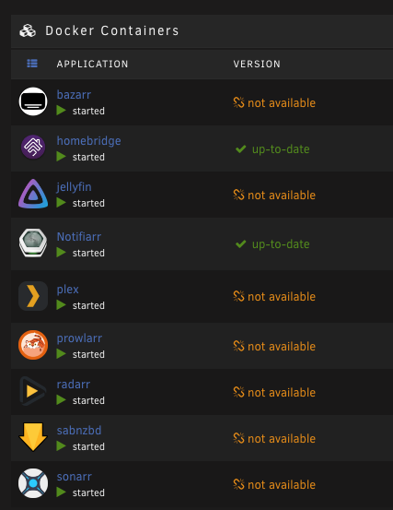
Task: Open the bazarr container link
Action: [74, 95]
